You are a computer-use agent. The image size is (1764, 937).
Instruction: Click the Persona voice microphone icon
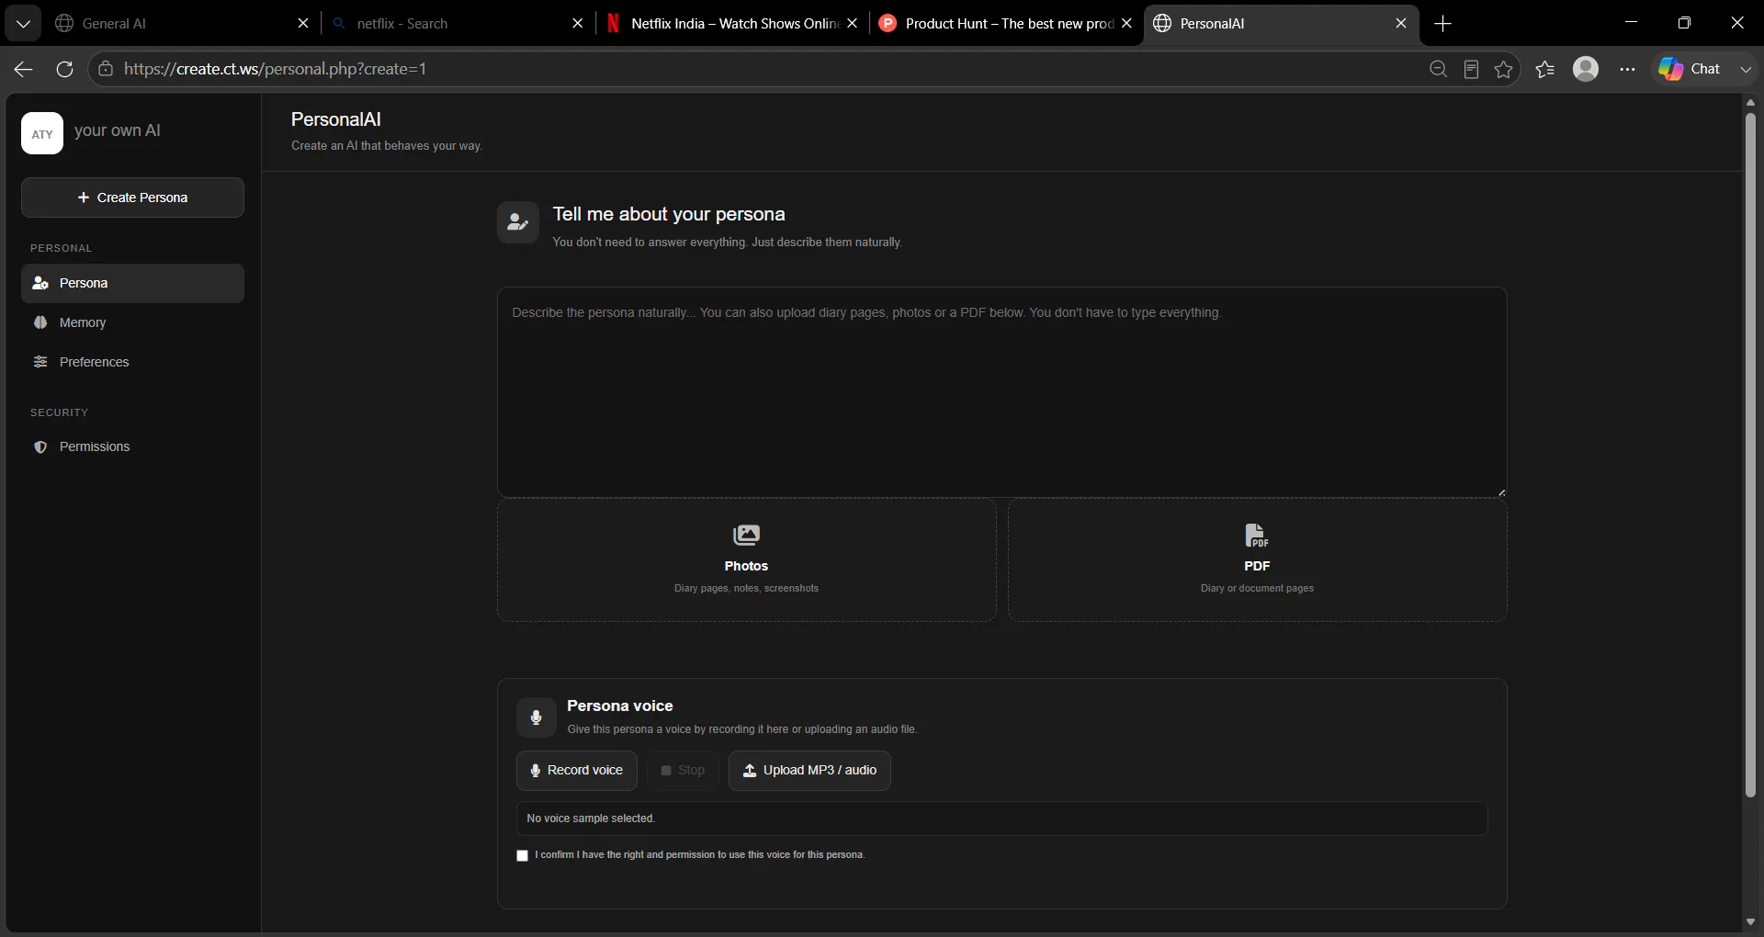point(537,717)
